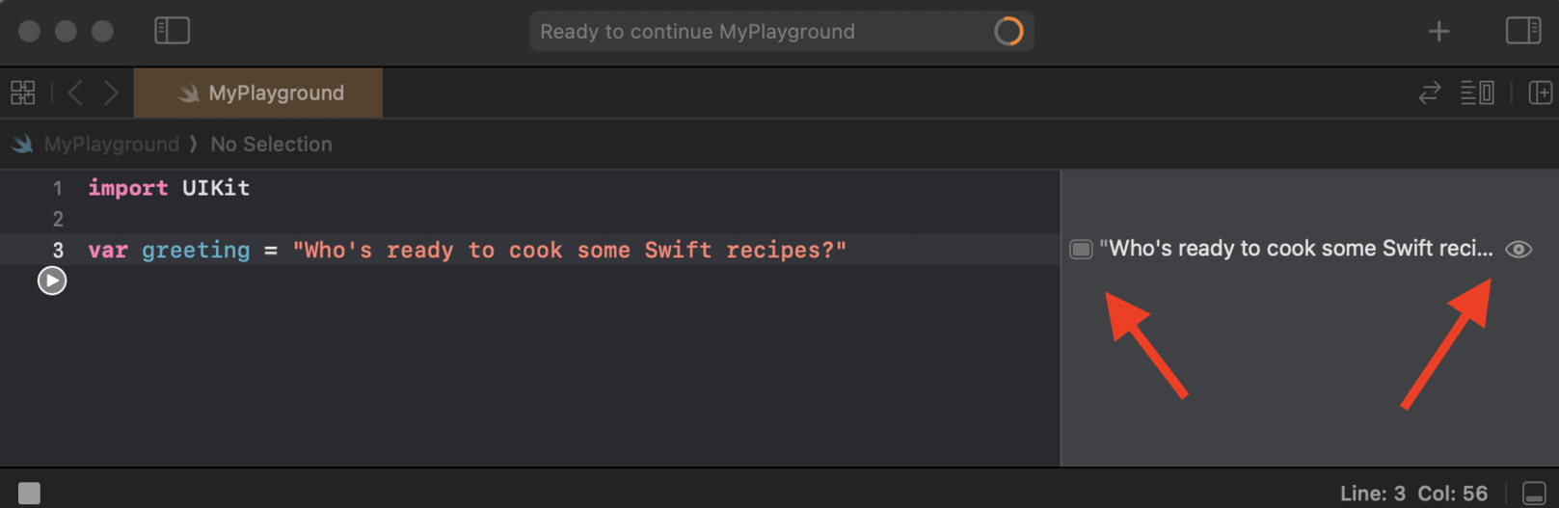Image resolution: width=1559 pixels, height=508 pixels.
Task: Add an editor on the right
Action: coord(1540,93)
